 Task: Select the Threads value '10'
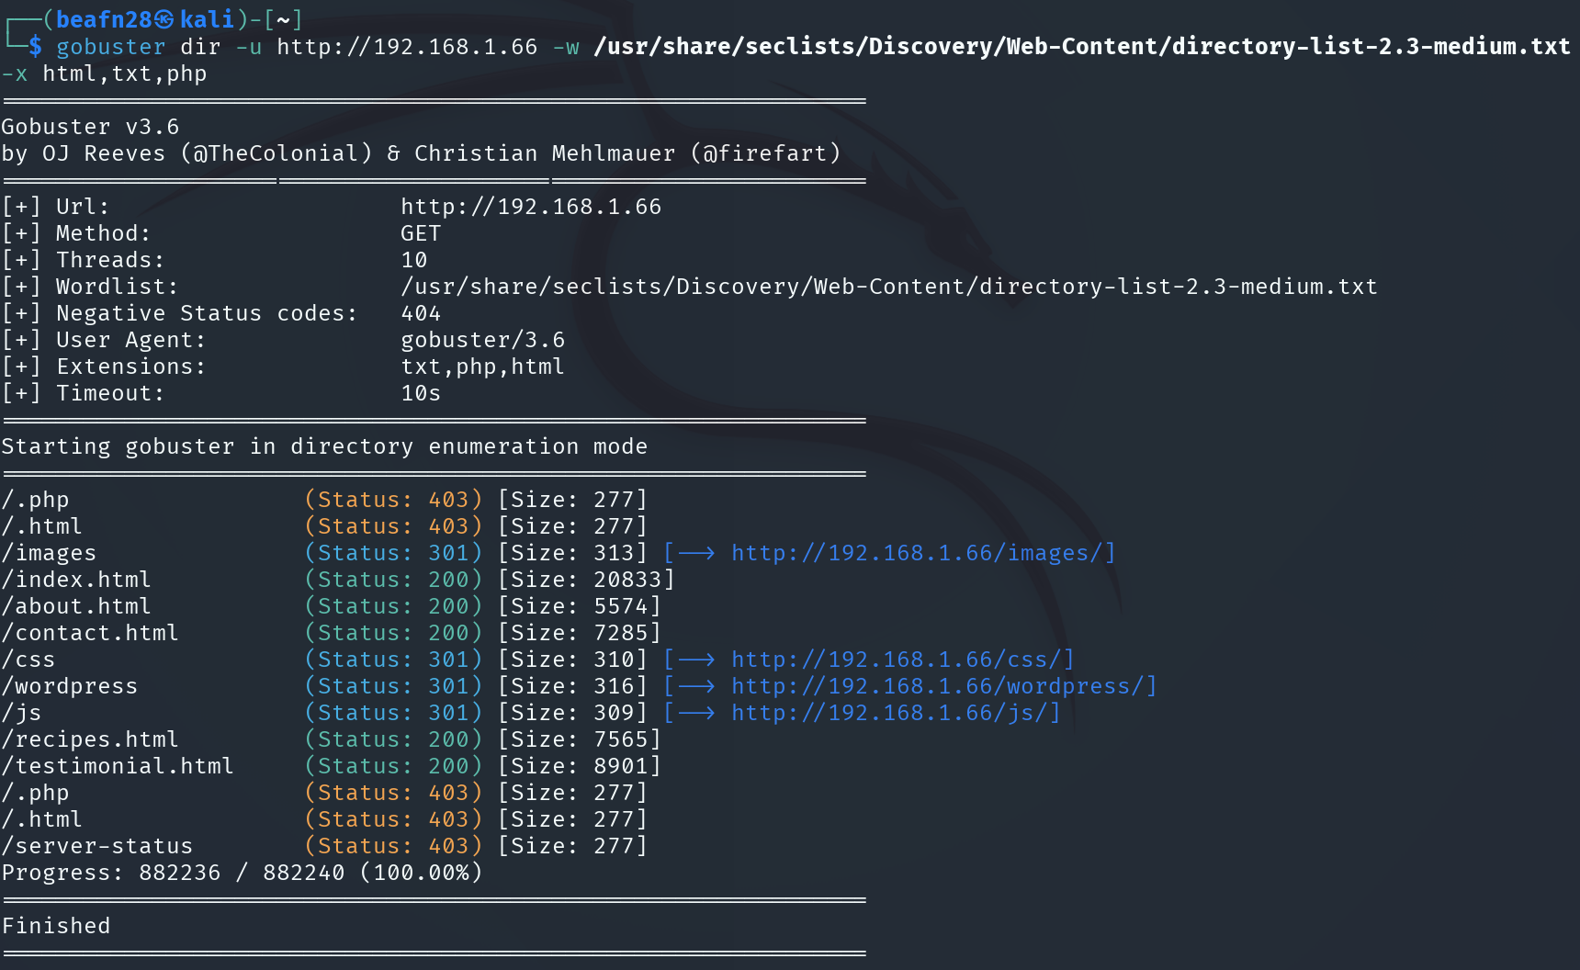click(x=414, y=260)
